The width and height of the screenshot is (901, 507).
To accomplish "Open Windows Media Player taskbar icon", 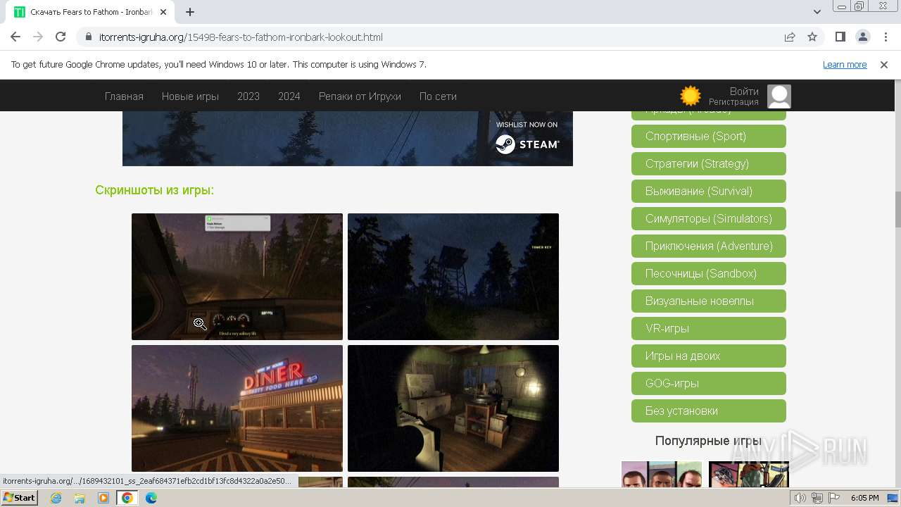I will [103, 498].
